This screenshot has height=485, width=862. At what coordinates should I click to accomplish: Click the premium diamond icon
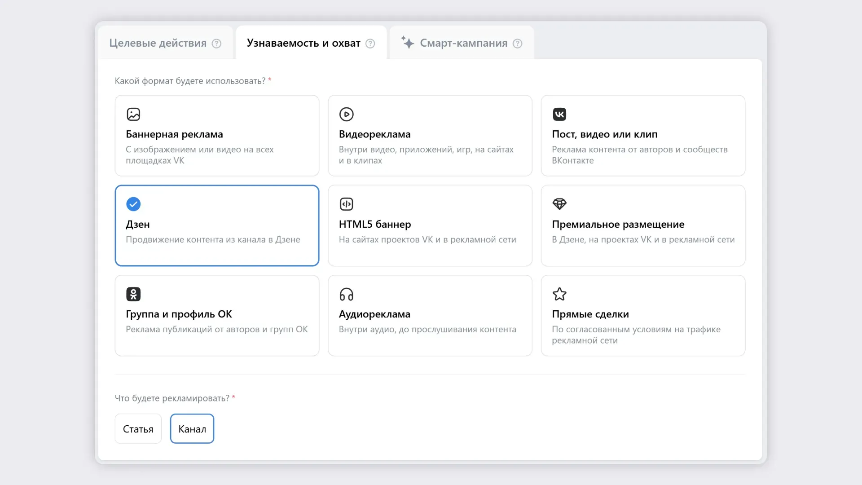(x=559, y=204)
